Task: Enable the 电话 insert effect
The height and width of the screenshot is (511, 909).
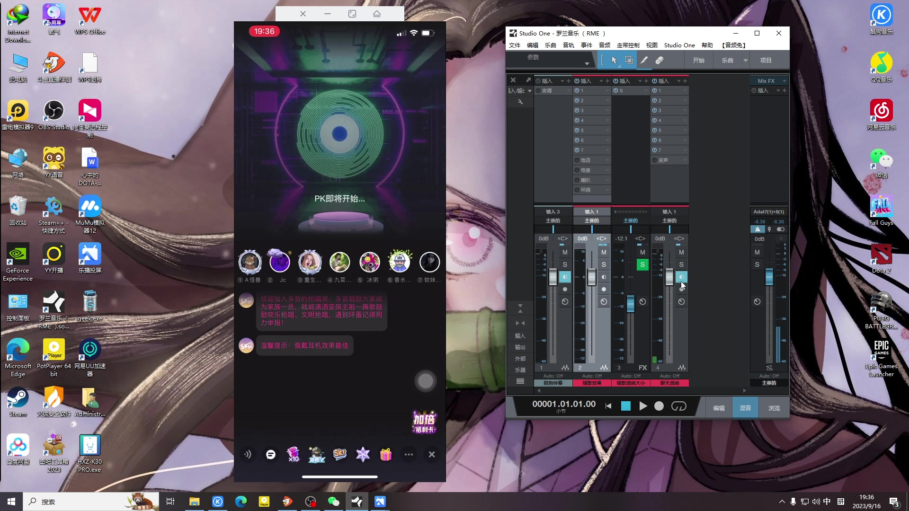Action: click(x=577, y=160)
